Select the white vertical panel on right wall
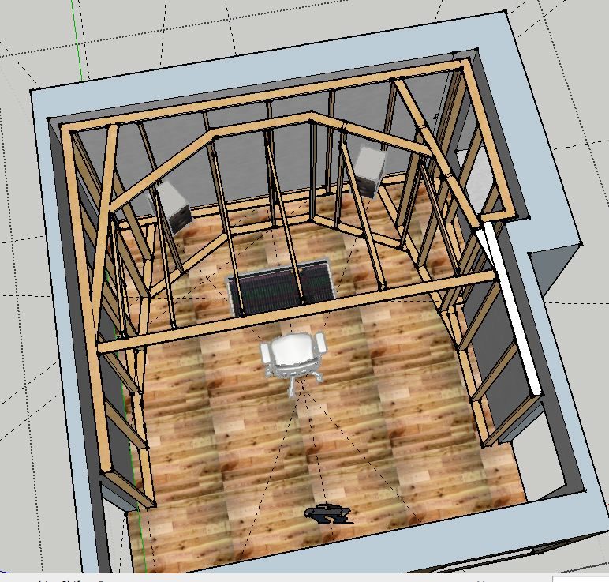The height and width of the screenshot is (582, 609). 511,309
